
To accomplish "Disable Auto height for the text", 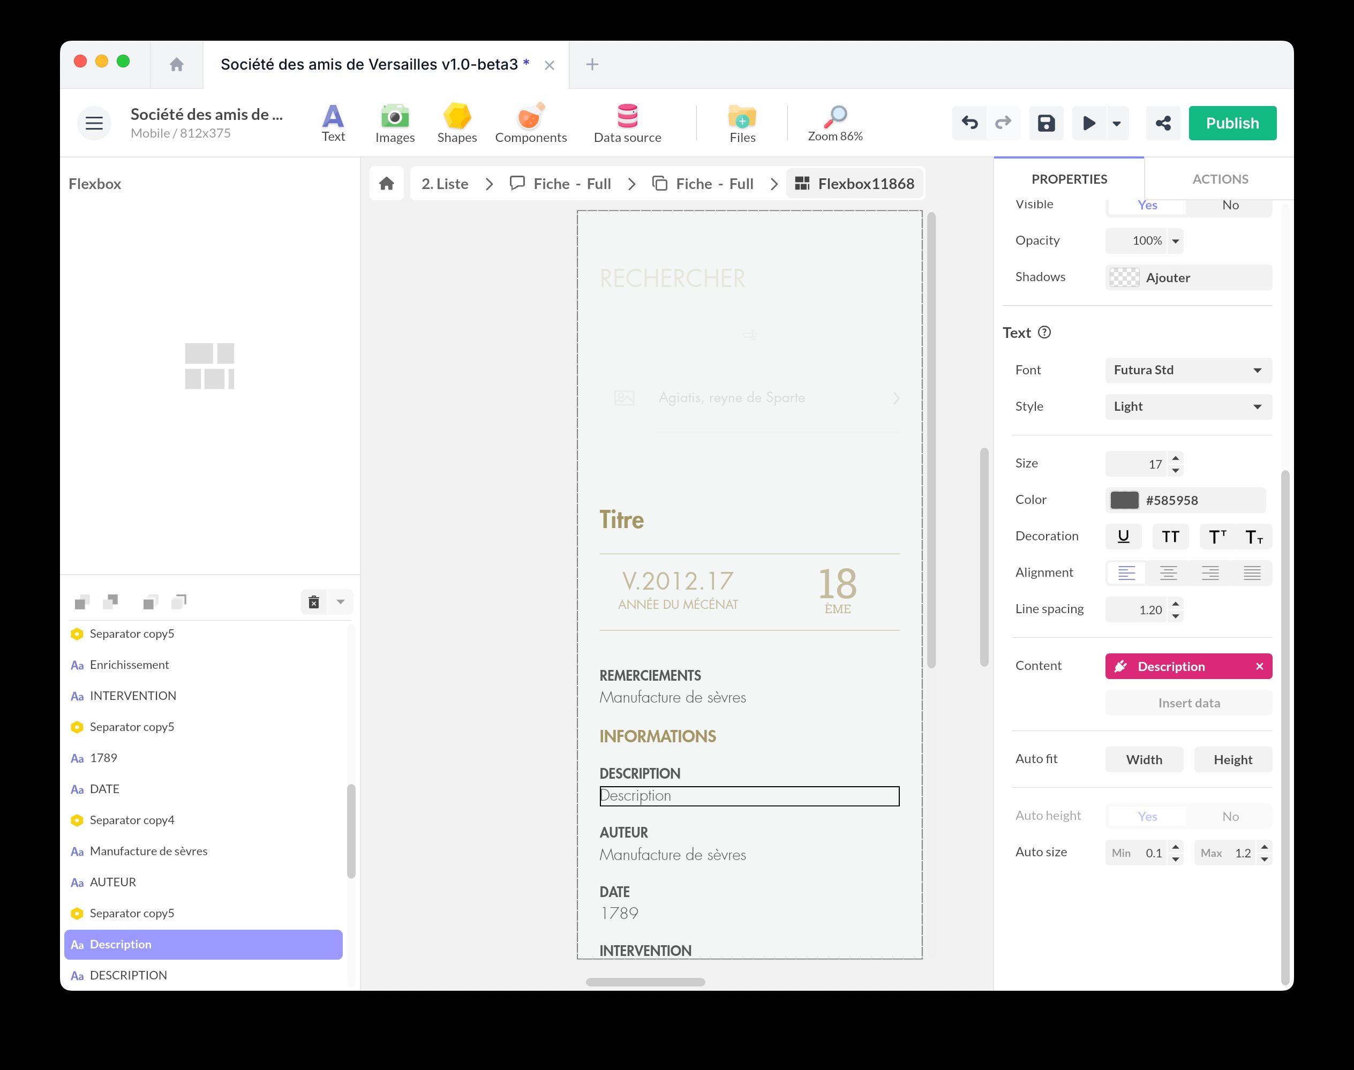I will click(x=1230, y=816).
